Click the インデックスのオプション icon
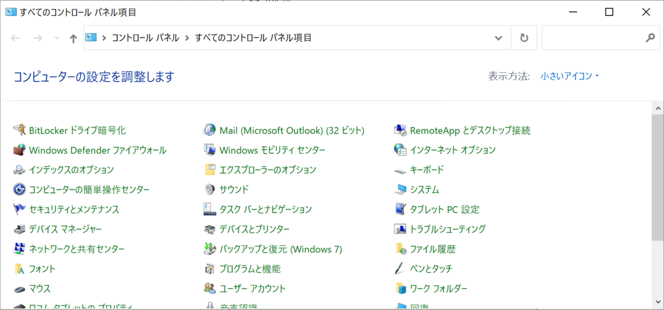664x310 pixels. [x=19, y=170]
